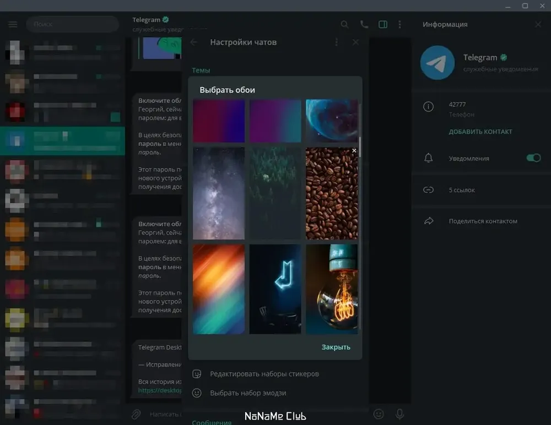Click the add contact link
Viewport: 551px width, 425px height.
pos(480,132)
